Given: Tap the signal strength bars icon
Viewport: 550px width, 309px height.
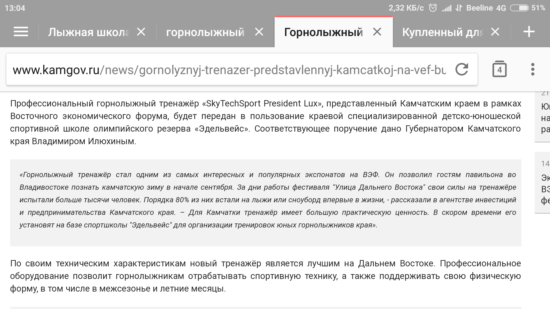Looking at the screenshot, I should 446,8.
